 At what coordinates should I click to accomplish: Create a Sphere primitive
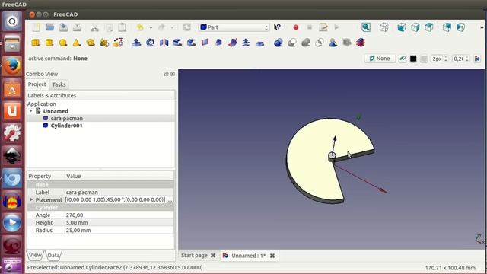pyautogui.click(x=63, y=43)
